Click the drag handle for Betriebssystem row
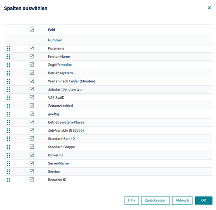This screenshot has width=216, height=210. (8, 73)
